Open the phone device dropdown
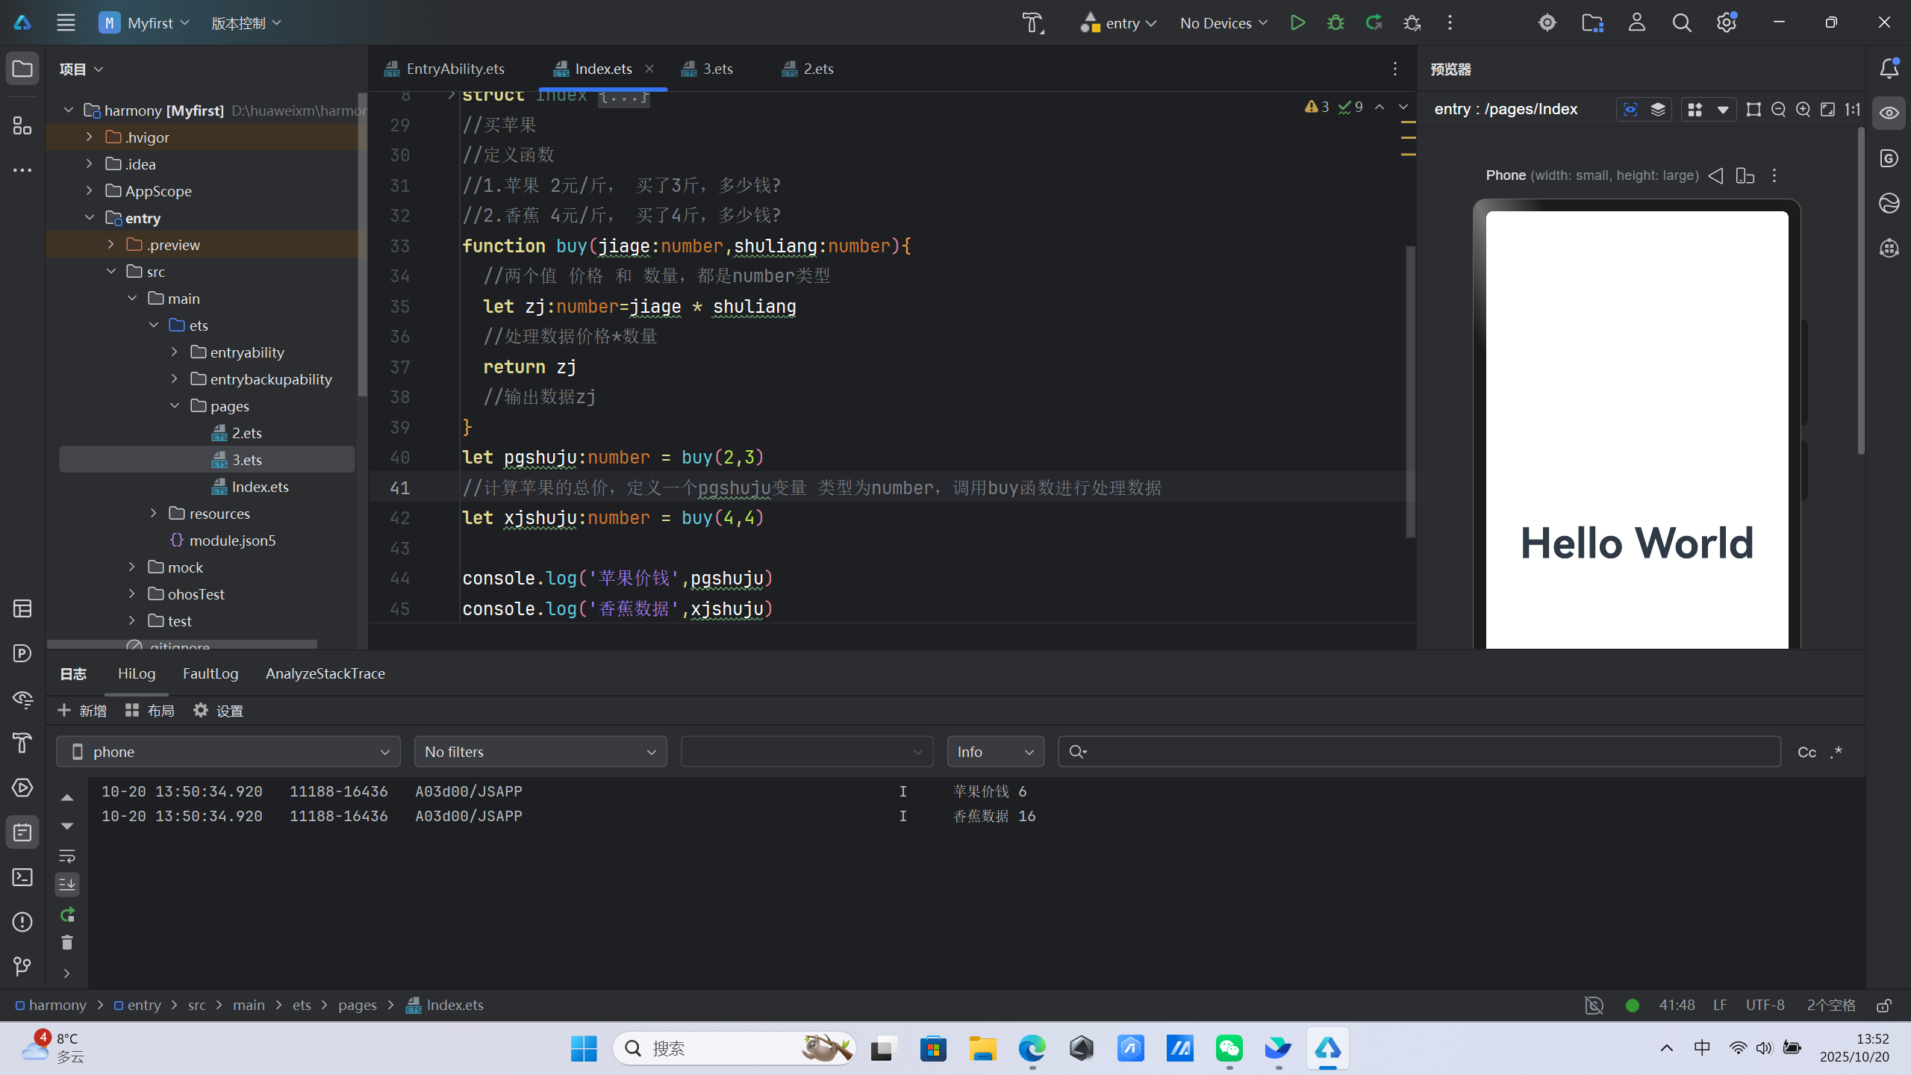 228,752
